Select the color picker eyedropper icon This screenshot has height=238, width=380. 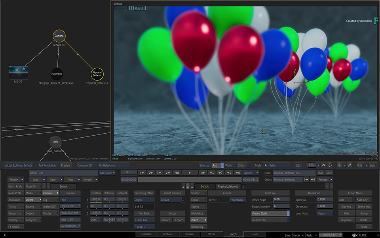pyautogui.click(x=350, y=165)
